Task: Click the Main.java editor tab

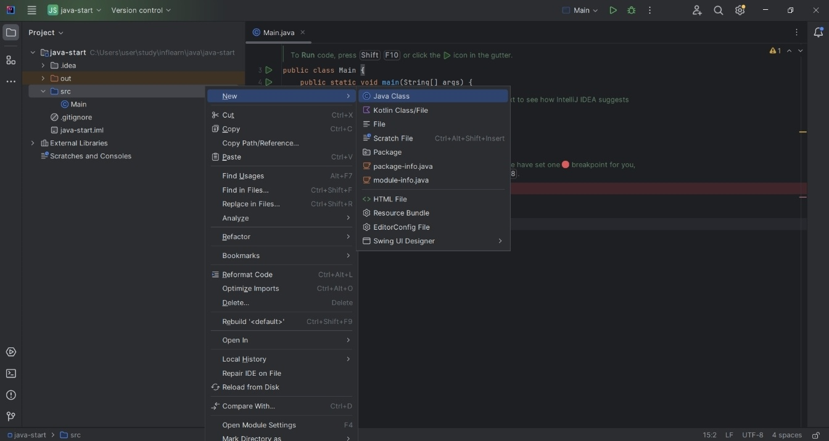Action: [279, 33]
